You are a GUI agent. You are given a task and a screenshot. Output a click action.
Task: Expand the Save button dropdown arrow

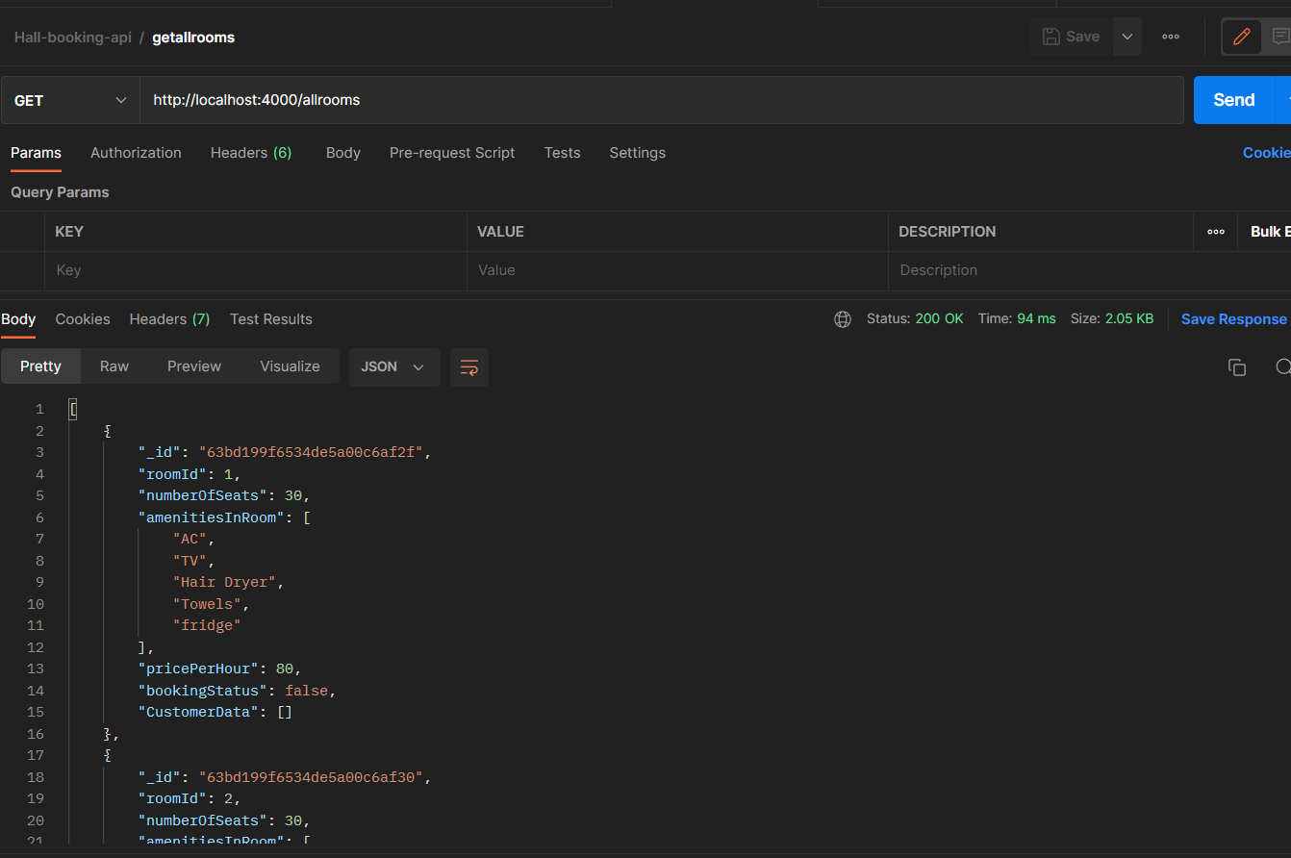(x=1126, y=37)
